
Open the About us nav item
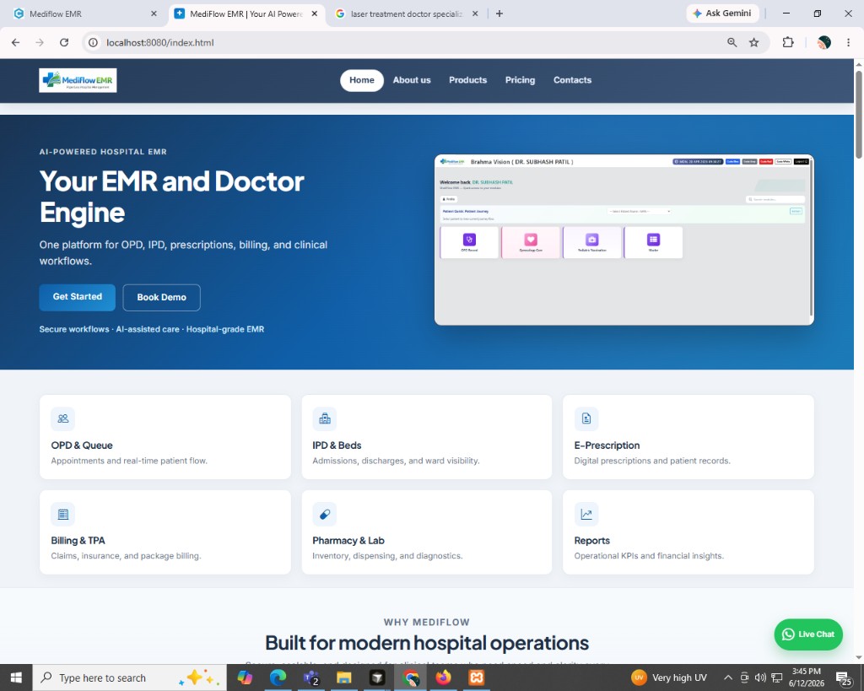412,80
